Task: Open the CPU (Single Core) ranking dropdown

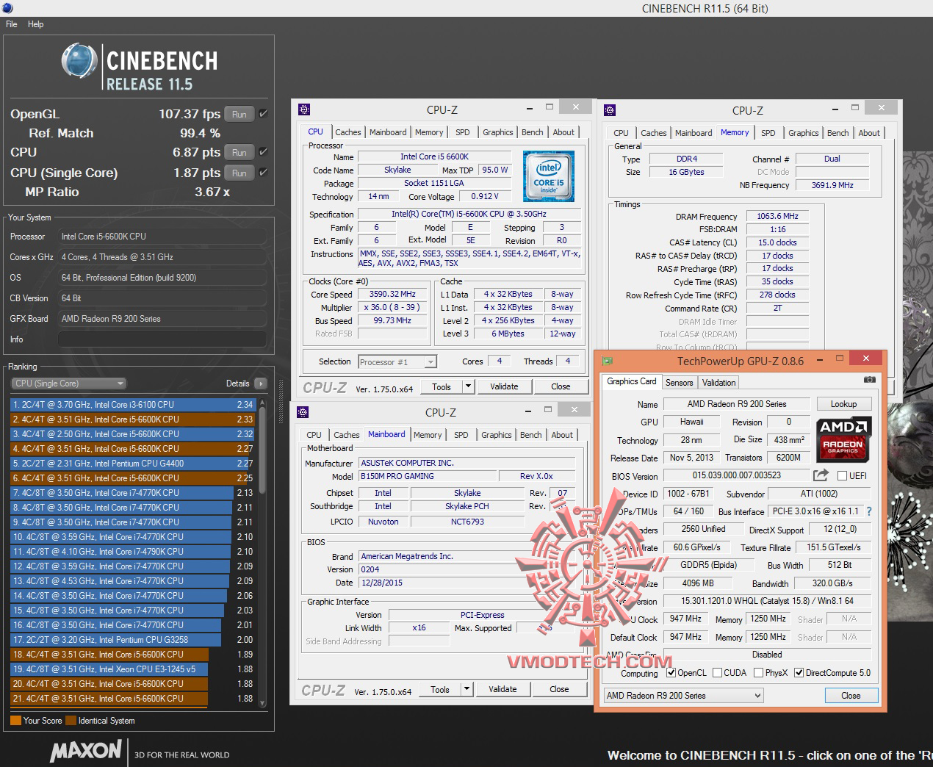Action: point(68,383)
